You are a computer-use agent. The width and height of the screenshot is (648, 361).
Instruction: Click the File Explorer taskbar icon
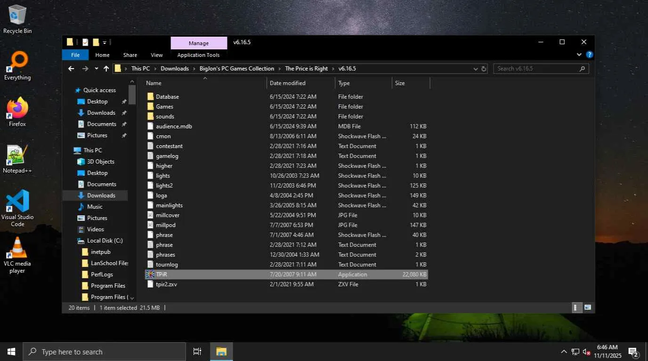(221, 352)
